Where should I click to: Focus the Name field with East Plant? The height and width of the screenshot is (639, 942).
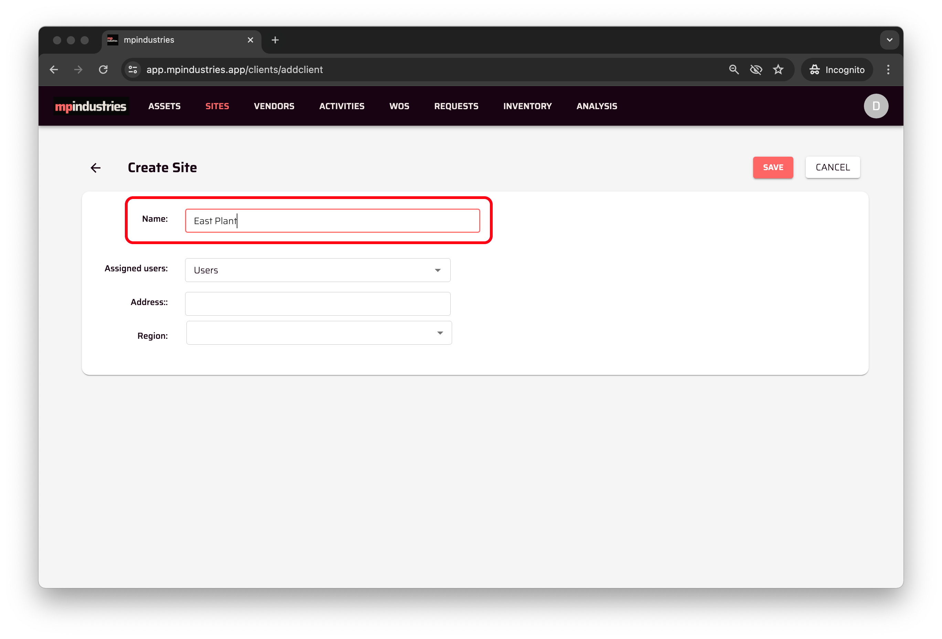(332, 221)
